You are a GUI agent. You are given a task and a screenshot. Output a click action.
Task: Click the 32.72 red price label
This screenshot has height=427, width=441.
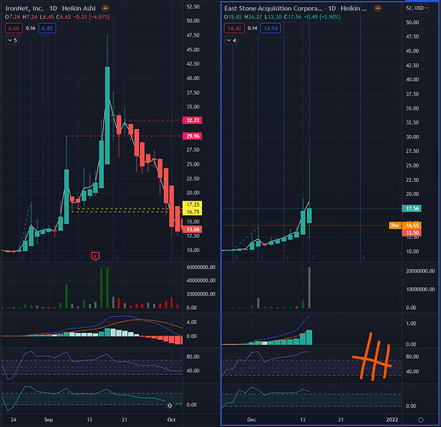pos(193,120)
